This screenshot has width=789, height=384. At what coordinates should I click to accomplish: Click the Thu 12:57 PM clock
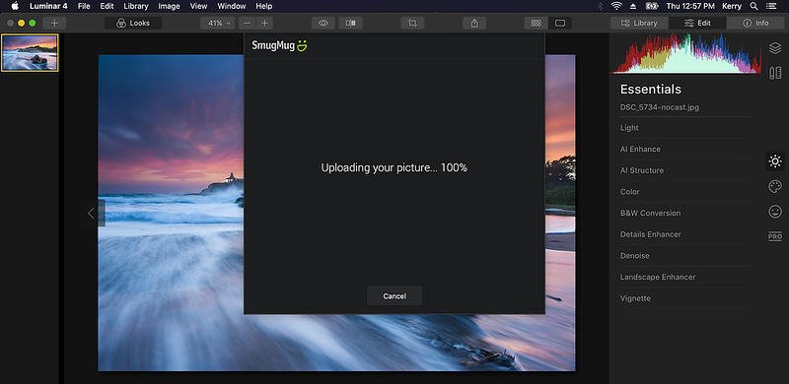690,6
